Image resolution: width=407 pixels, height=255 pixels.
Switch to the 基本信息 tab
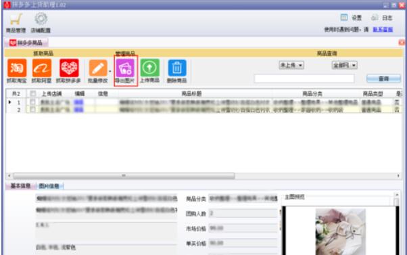(x=20, y=185)
